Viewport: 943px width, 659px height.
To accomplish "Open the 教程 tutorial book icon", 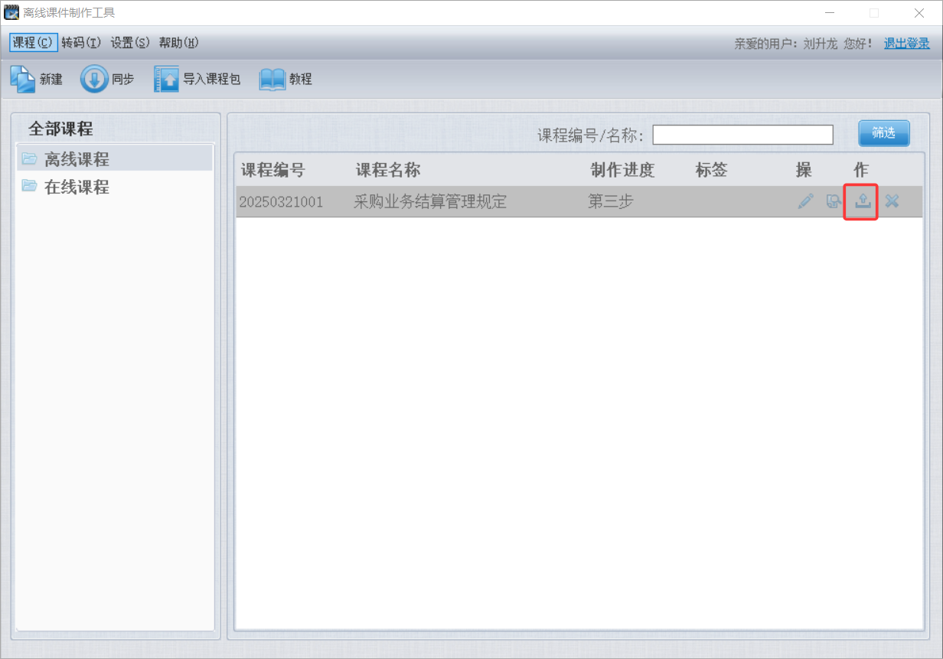I will [x=272, y=79].
